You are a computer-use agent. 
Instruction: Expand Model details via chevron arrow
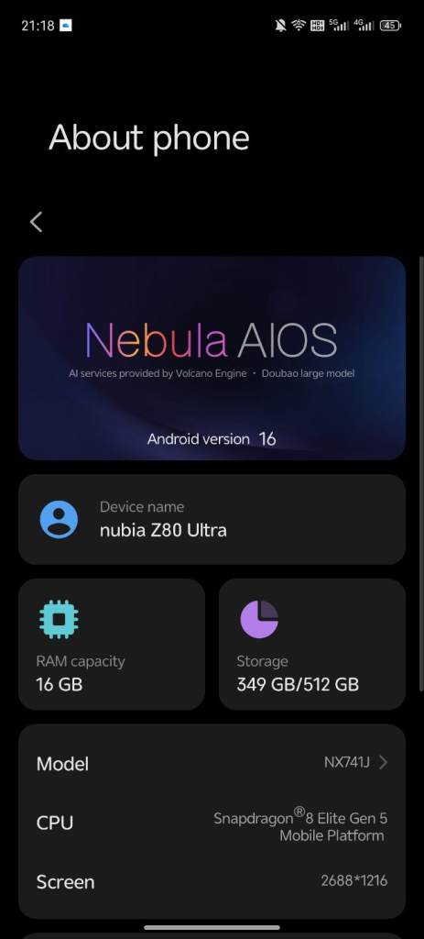(x=384, y=762)
